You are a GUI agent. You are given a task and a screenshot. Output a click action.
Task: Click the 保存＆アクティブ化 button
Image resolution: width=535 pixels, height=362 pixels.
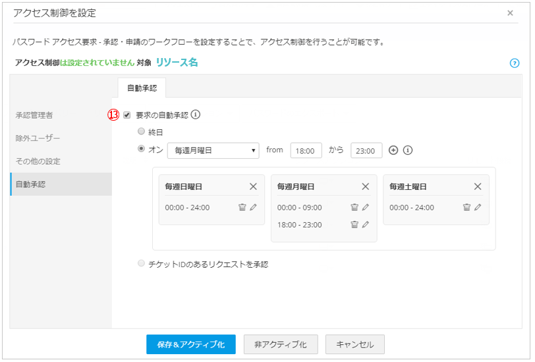190,344
